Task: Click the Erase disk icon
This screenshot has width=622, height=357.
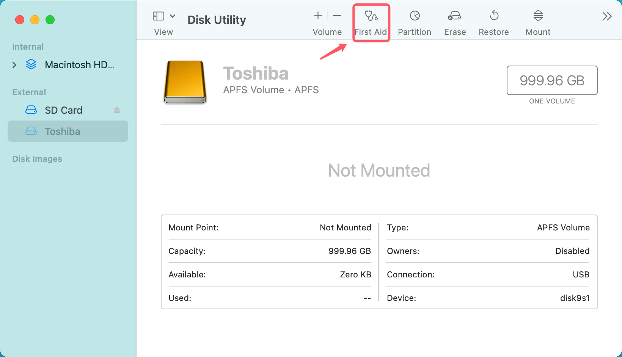Action: (x=454, y=16)
